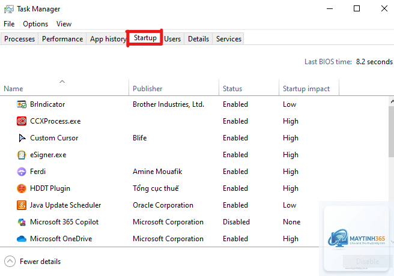Click the None startup impact value
Viewport: 394px width, 276px height.
pyautogui.click(x=291, y=222)
